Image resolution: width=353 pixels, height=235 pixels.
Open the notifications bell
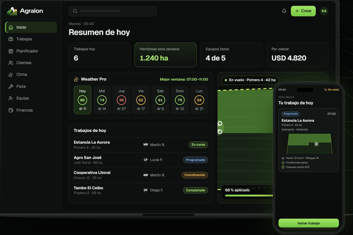[x=284, y=11]
